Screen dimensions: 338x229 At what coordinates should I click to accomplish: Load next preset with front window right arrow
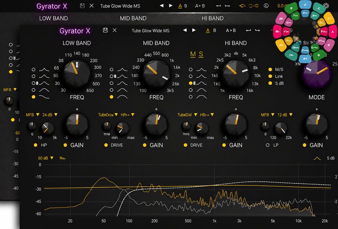[x=194, y=30]
